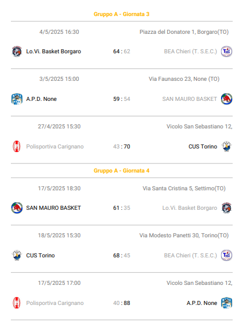This screenshot has height=321, width=247.
Task: Click the Lo.Vi. Basket Borgaro logo in the 61:35 match
Action: point(226,208)
